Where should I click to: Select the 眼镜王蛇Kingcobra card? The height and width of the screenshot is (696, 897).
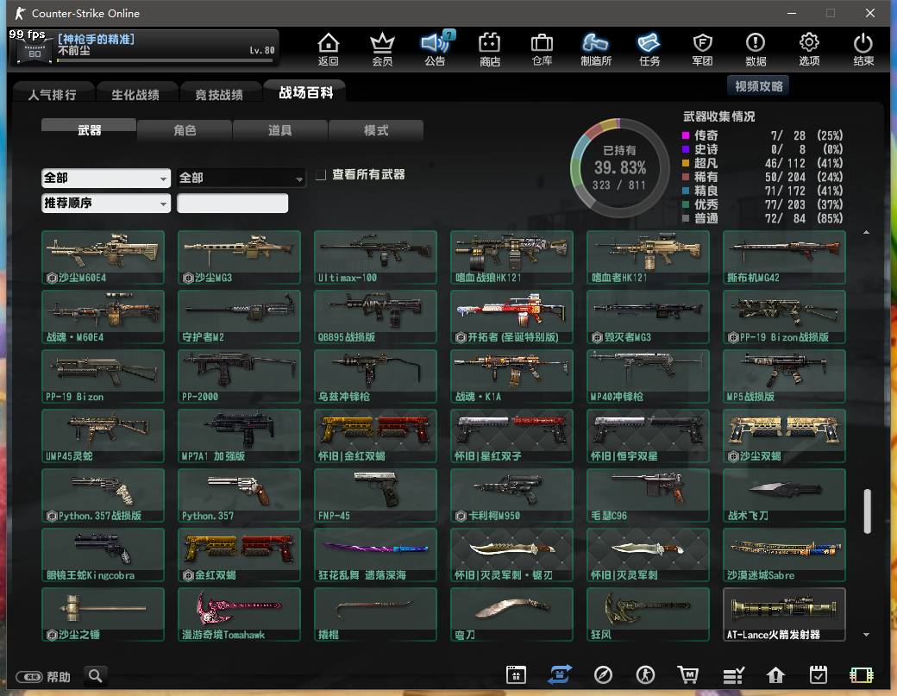click(x=103, y=555)
